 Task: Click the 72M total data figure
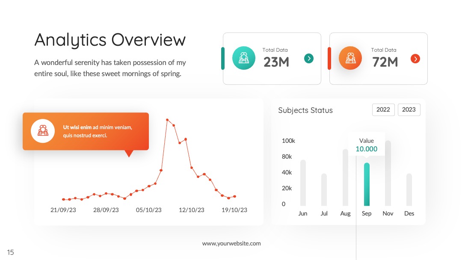385,62
